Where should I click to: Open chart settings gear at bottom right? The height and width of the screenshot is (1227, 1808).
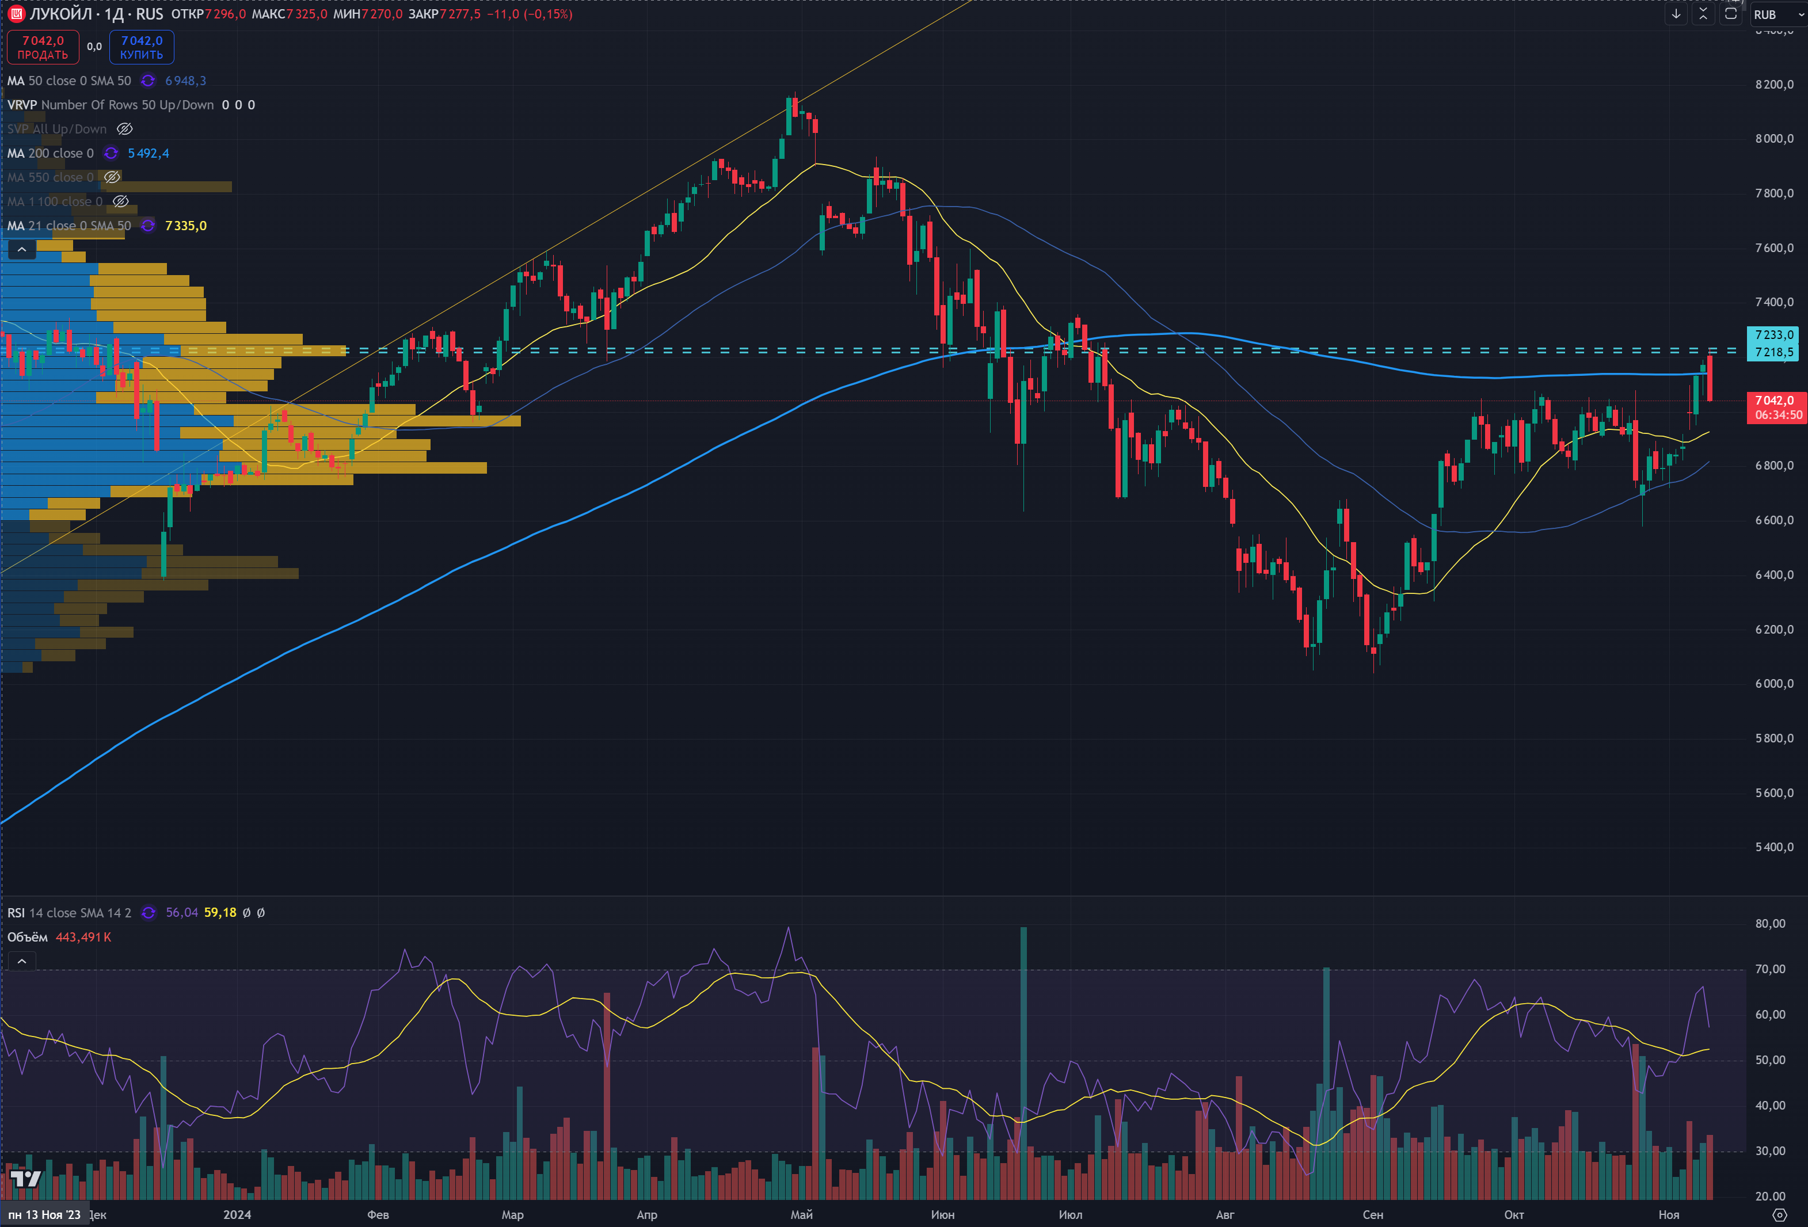pyautogui.click(x=1779, y=1214)
